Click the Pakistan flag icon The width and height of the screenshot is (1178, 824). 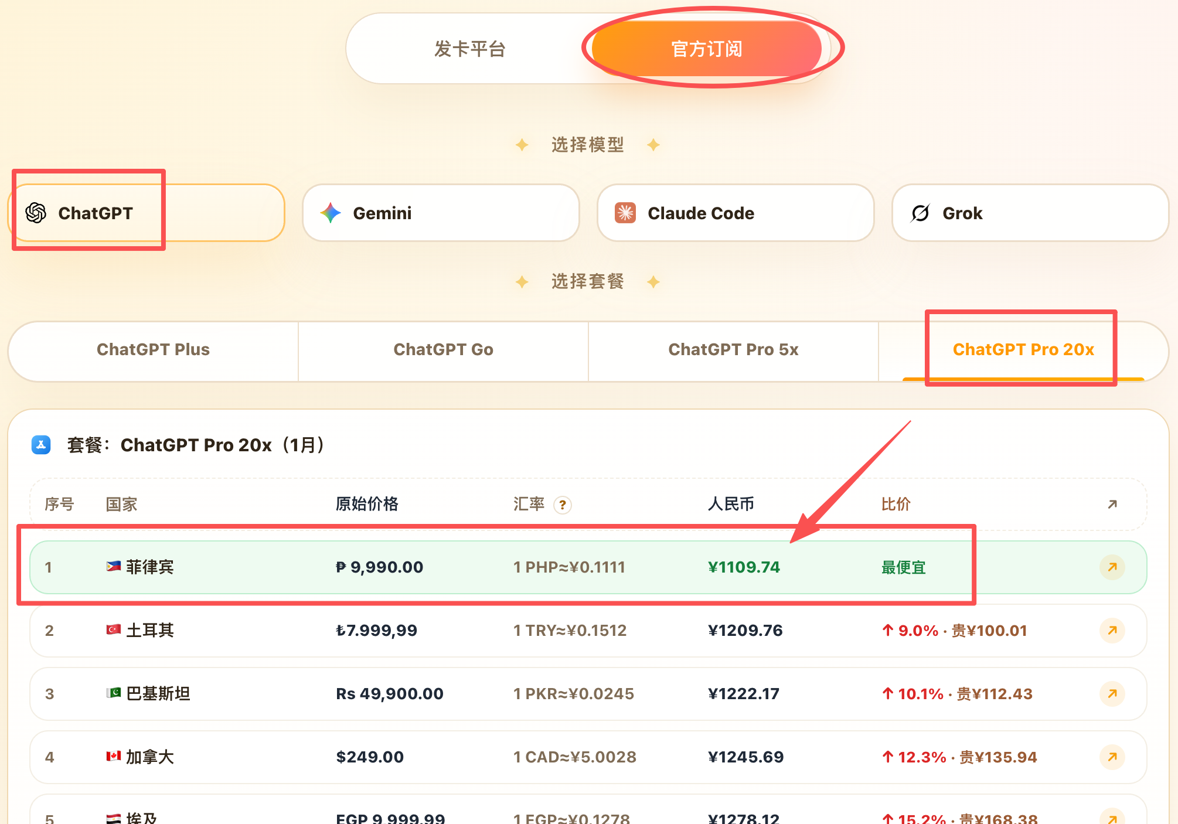coord(114,693)
